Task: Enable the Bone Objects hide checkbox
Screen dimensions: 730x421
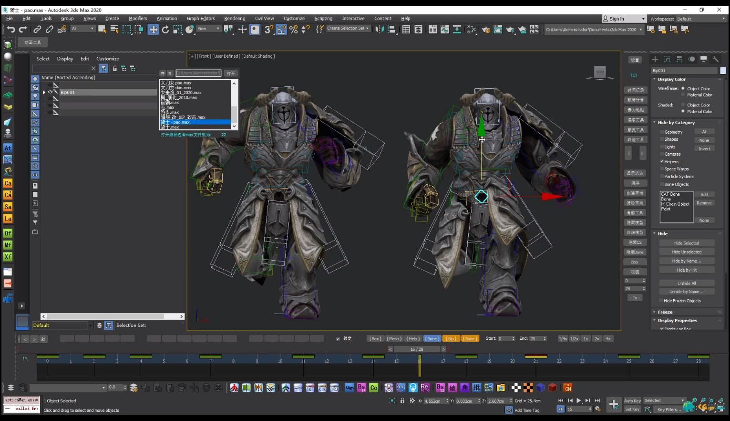Action: pos(662,184)
